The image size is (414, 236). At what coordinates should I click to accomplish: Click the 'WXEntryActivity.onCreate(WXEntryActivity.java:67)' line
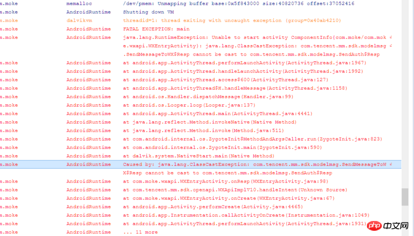click(229, 199)
